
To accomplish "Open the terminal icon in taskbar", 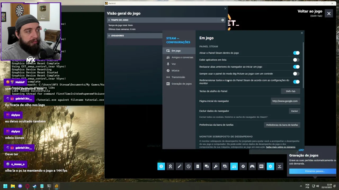I will click(49, 186).
